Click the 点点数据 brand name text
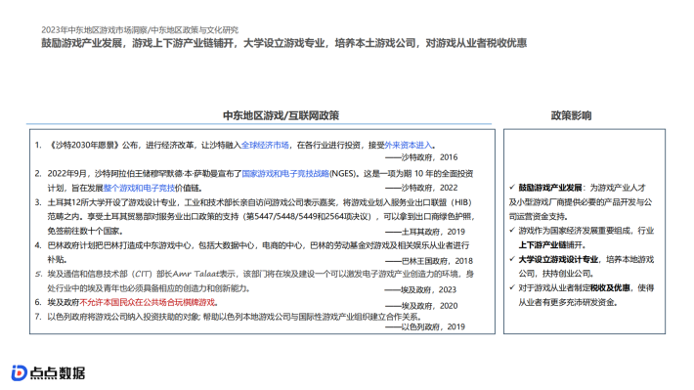The width and height of the screenshot is (694, 390). point(58,373)
